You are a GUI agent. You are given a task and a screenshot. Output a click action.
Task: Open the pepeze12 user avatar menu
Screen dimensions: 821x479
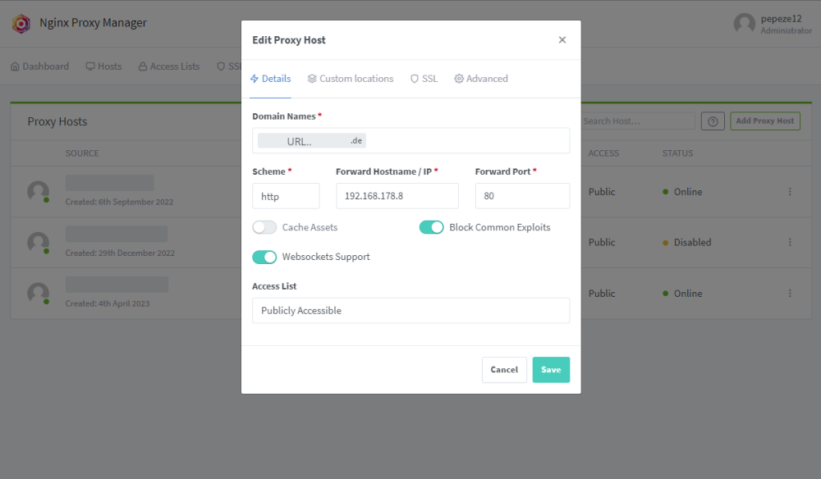click(744, 24)
